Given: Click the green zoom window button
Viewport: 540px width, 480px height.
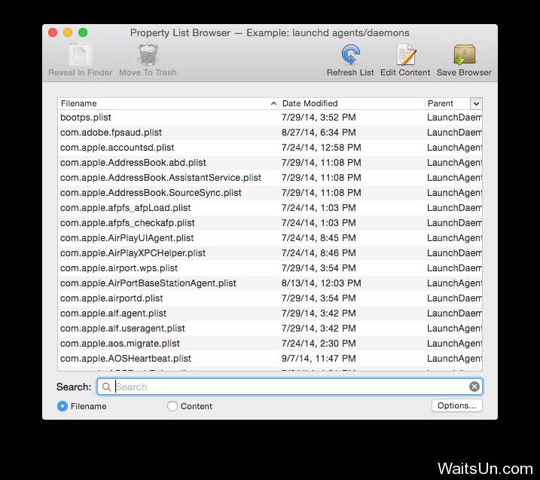Looking at the screenshot, I should pos(83,32).
